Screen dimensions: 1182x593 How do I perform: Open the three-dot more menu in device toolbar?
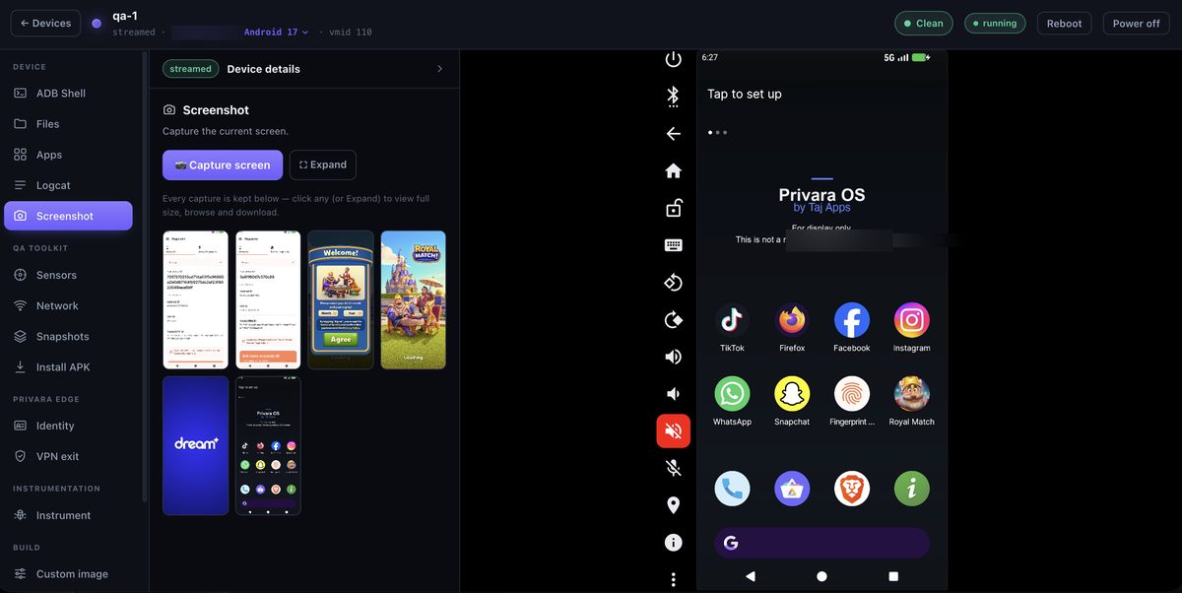point(674,579)
